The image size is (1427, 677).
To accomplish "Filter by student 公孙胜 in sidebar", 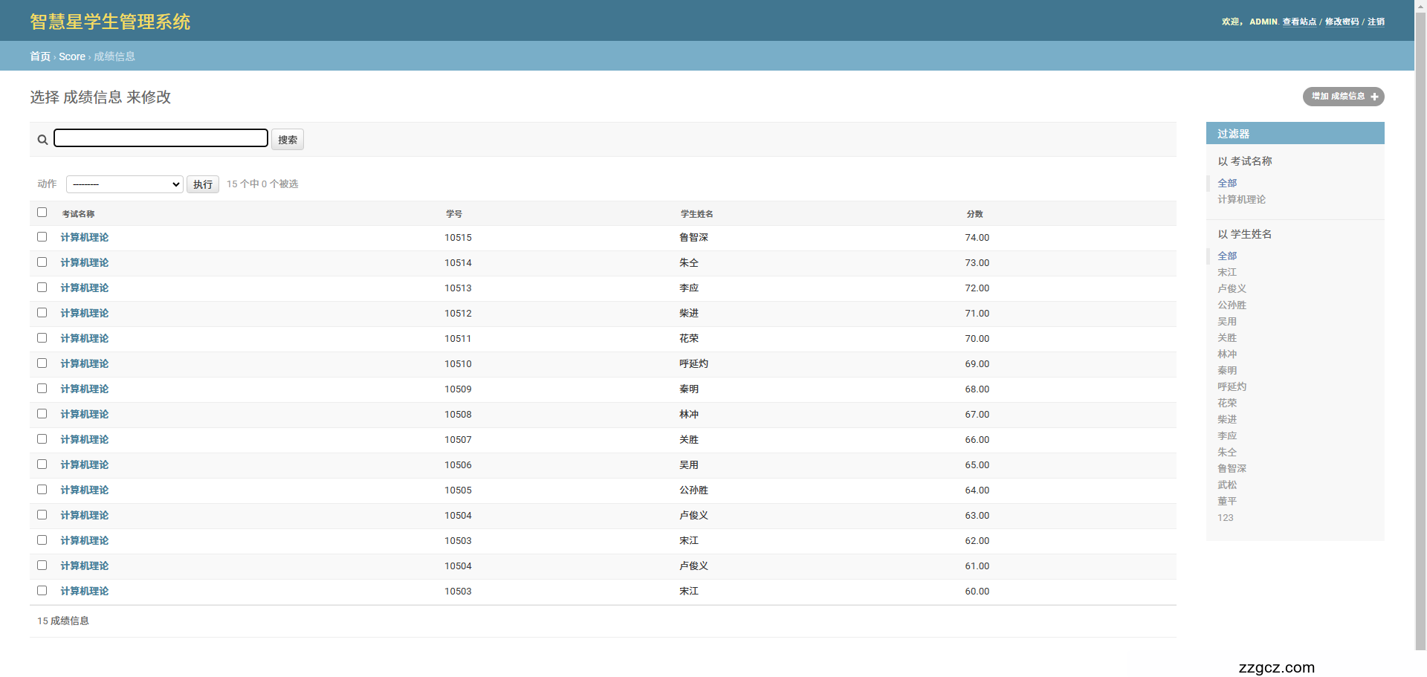I will (x=1232, y=305).
